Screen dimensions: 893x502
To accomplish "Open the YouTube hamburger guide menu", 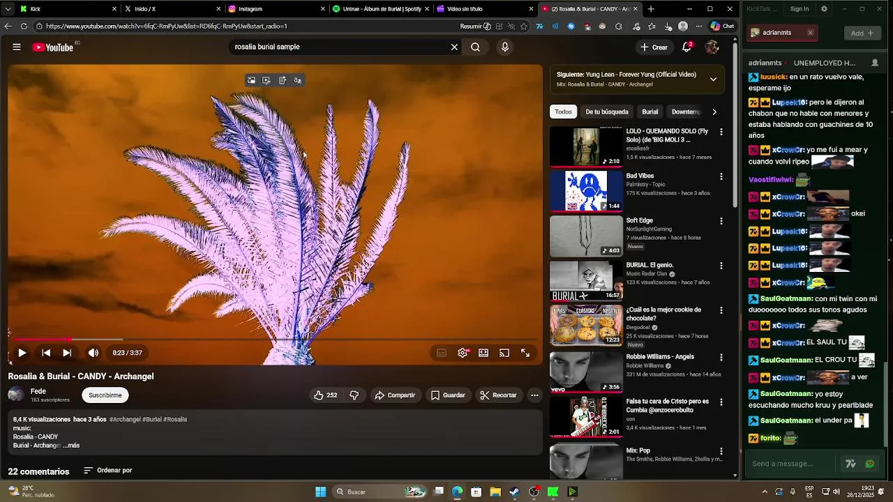I will [16, 47].
